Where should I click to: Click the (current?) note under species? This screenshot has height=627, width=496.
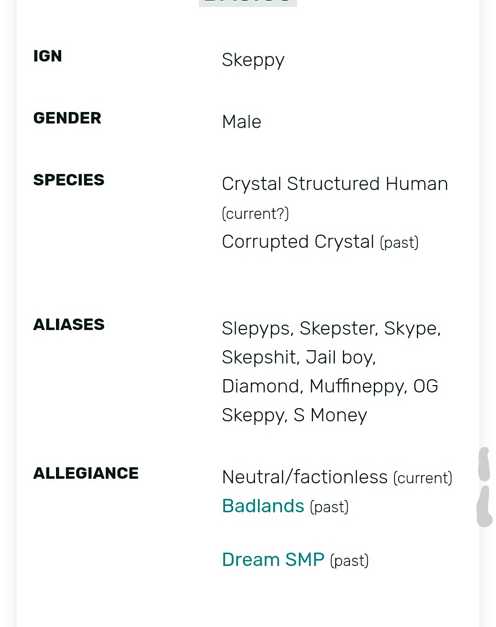click(255, 213)
